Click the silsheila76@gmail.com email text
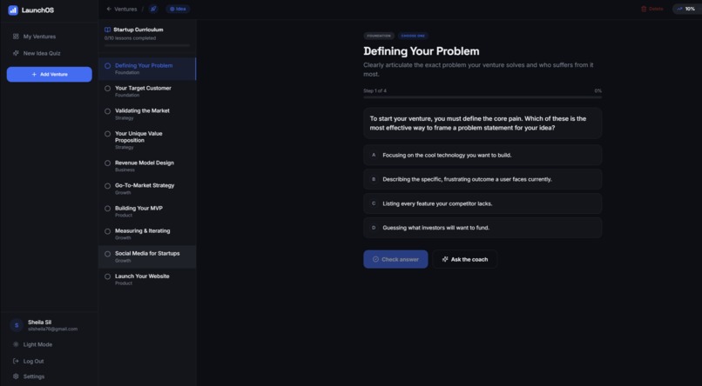 click(x=52, y=329)
